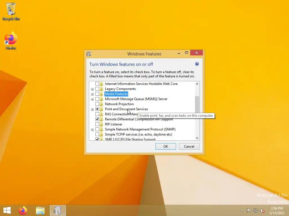Screen dimensions: 289x216
Task: Tick the Simple TCPIP services checkbox
Action: click(97, 134)
